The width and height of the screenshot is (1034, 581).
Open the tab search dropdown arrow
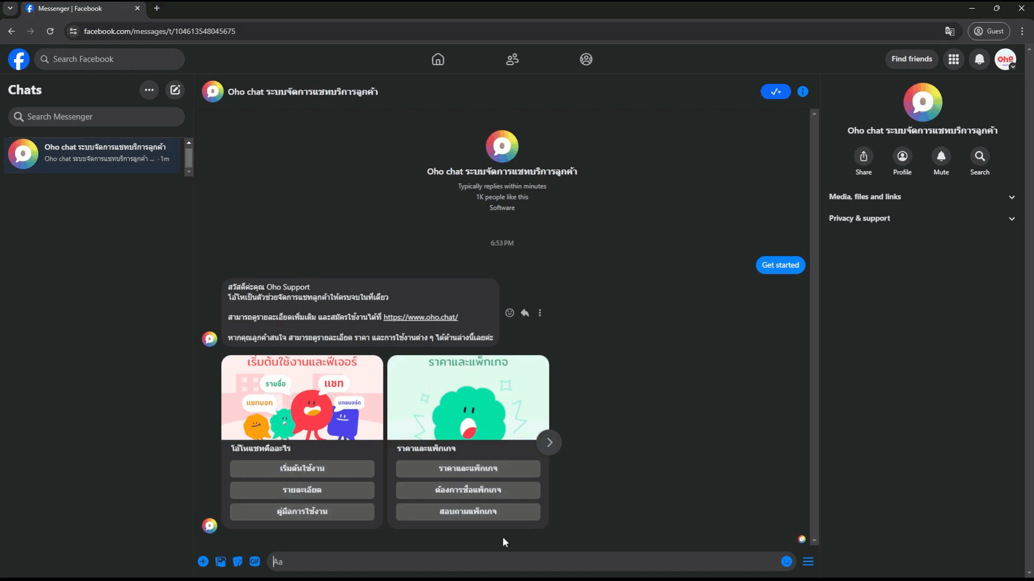[x=10, y=8]
